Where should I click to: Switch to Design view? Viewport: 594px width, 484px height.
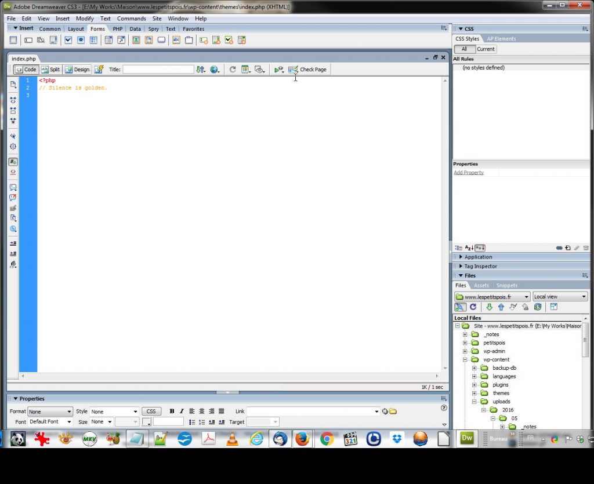tap(77, 70)
